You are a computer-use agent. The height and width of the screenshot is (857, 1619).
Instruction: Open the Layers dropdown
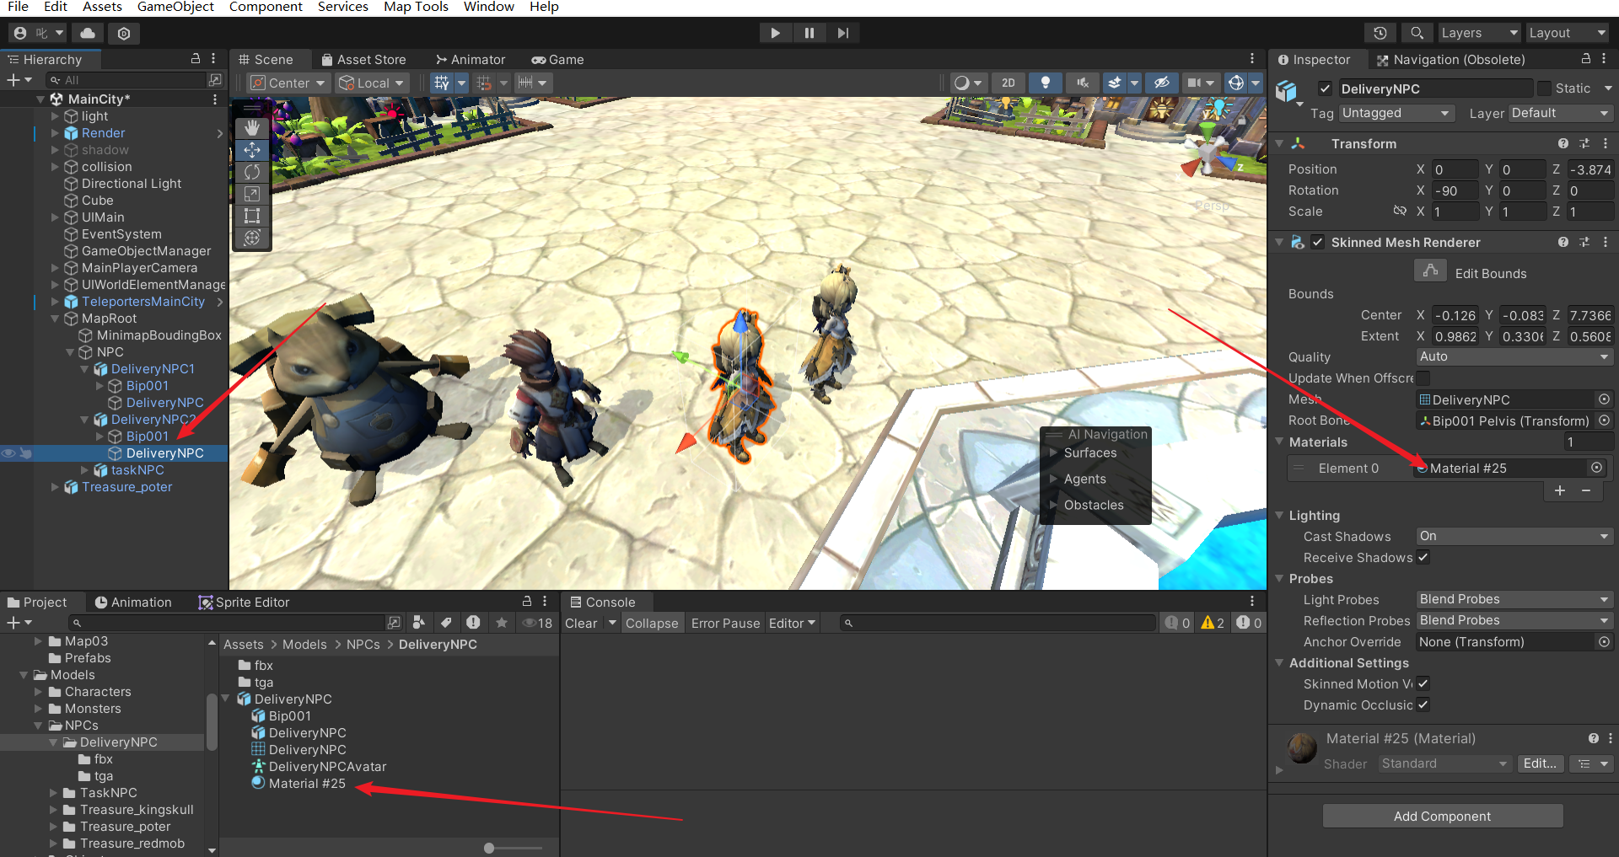point(1478,33)
